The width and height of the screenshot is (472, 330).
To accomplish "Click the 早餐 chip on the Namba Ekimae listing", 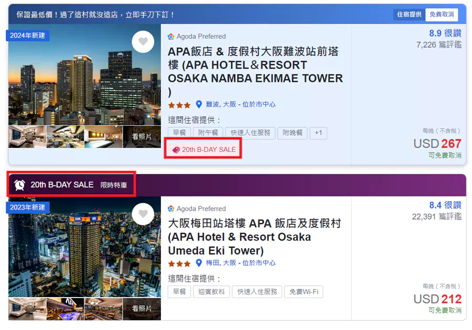I will (179, 133).
